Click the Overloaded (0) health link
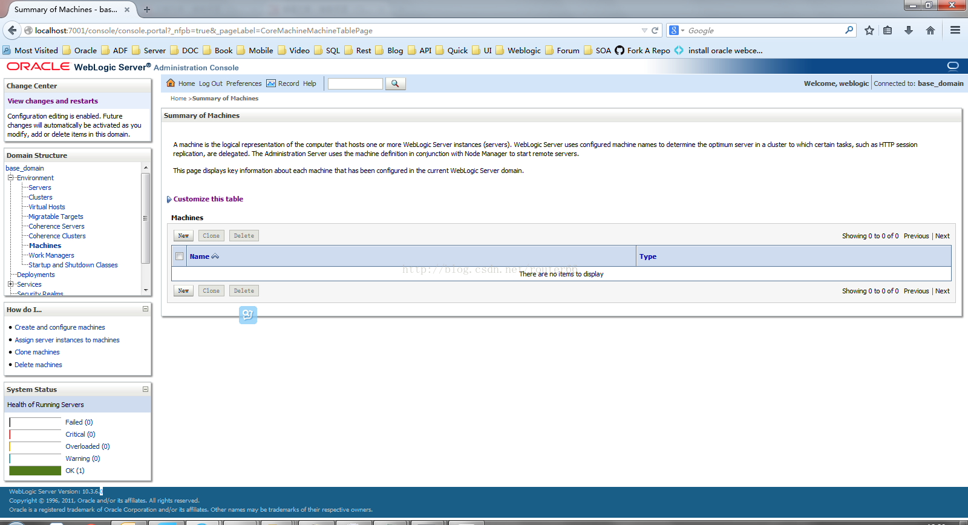This screenshot has height=525, width=968. (x=88, y=446)
